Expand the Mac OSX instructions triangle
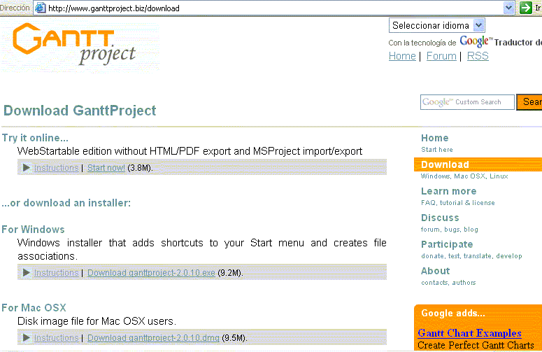This screenshot has height=352, width=542. 27,337
